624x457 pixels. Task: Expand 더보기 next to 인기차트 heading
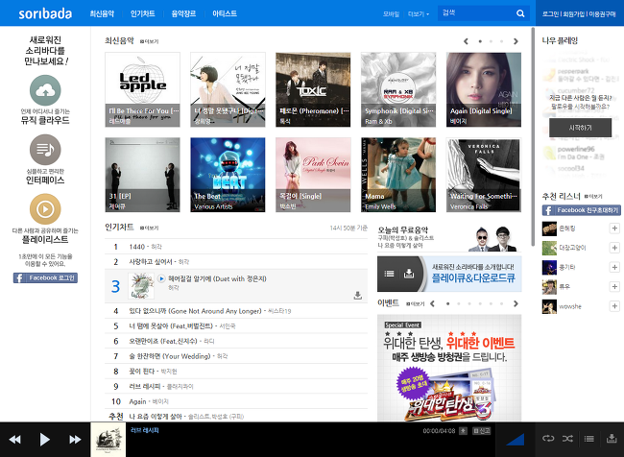(149, 228)
